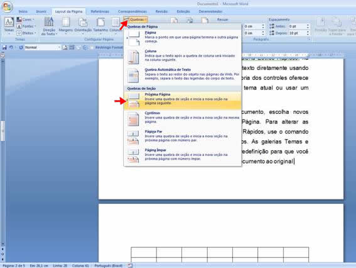The image size is (356, 268).
Task: Open the Tamanho page size options
Action: 100,26
